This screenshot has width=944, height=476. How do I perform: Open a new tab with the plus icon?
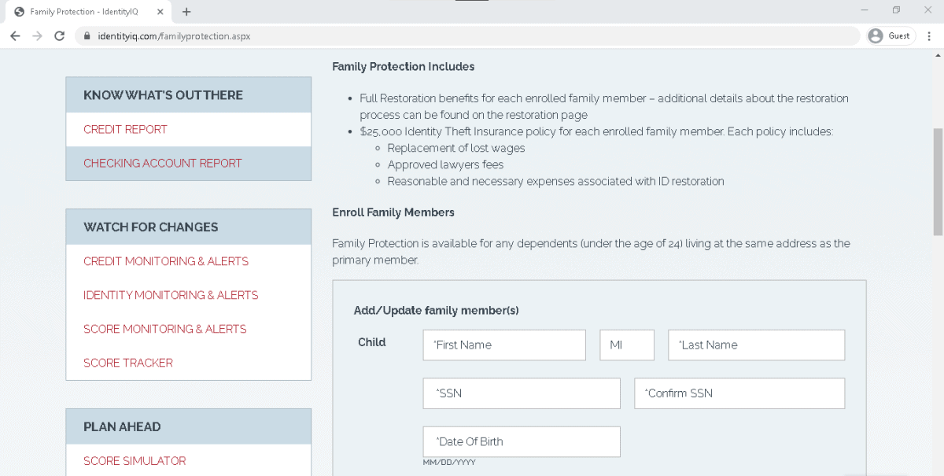[x=186, y=12]
